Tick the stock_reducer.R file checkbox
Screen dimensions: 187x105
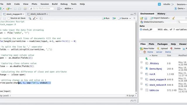tap(141, 84)
